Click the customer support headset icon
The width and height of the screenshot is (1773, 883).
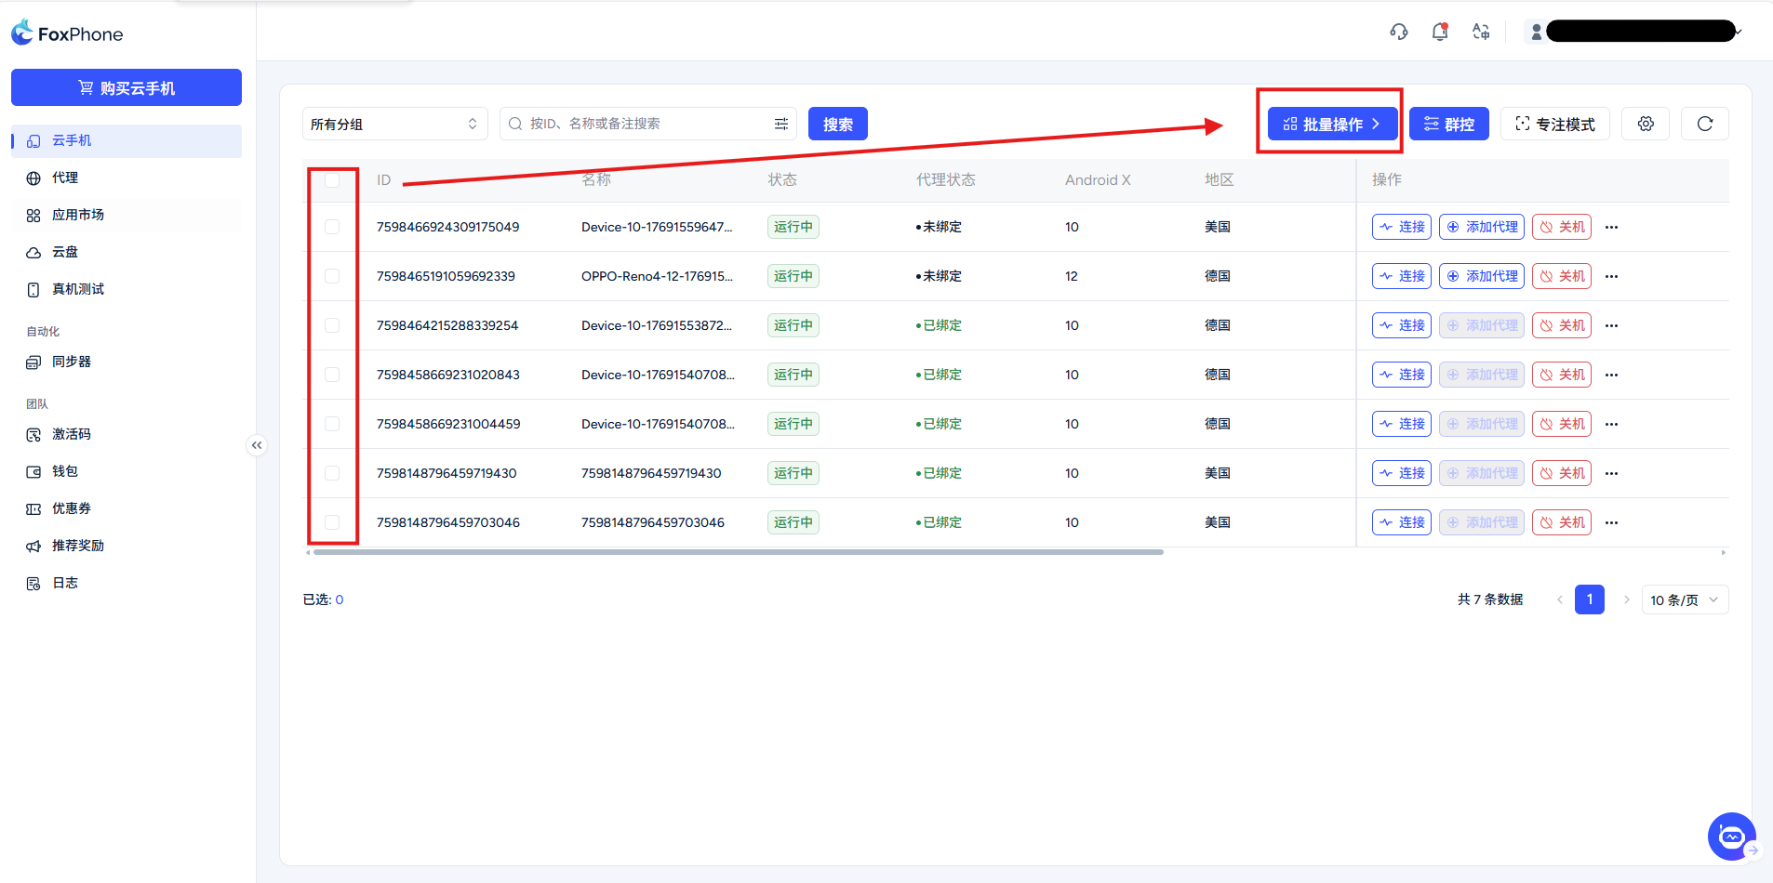click(1398, 33)
